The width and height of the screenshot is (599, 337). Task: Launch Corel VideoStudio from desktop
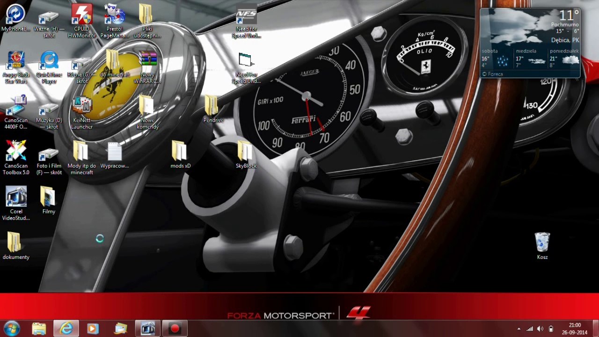point(16,204)
